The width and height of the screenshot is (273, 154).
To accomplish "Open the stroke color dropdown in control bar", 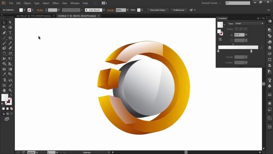I will click(32, 10).
